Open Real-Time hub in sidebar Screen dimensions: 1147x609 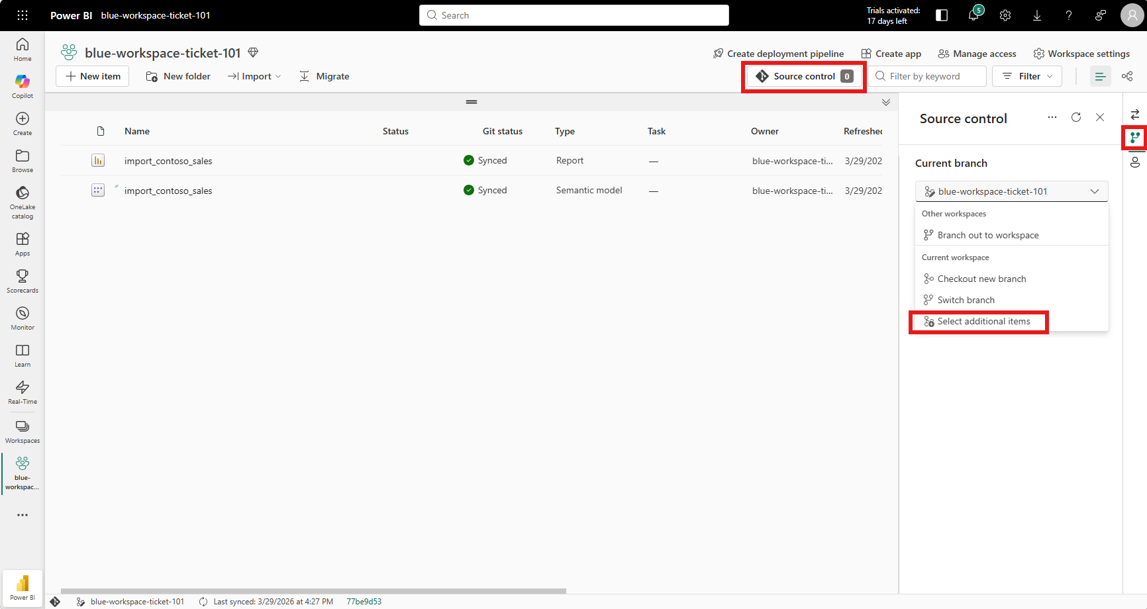(23, 393)
